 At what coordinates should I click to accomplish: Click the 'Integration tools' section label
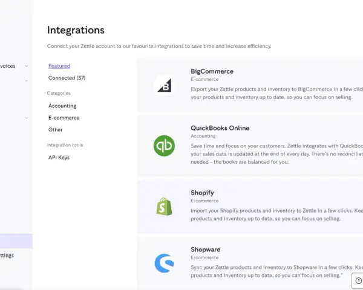tap(65, 145)
